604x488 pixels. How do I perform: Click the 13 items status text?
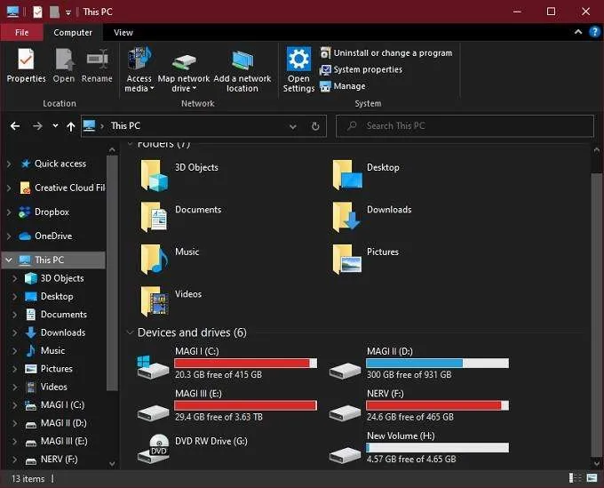28,479
